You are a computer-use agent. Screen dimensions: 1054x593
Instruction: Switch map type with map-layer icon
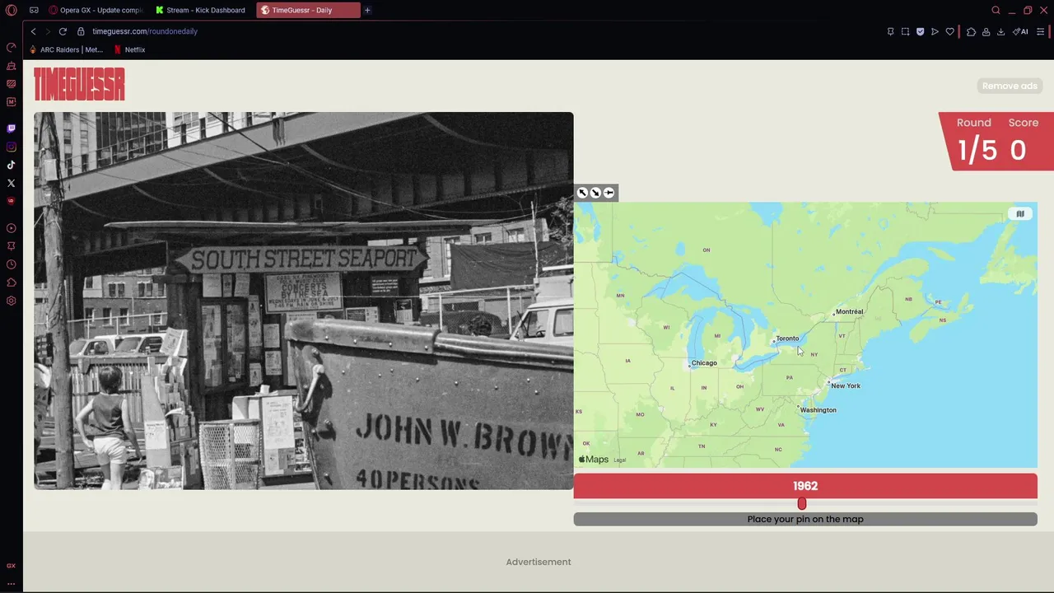1019,214
